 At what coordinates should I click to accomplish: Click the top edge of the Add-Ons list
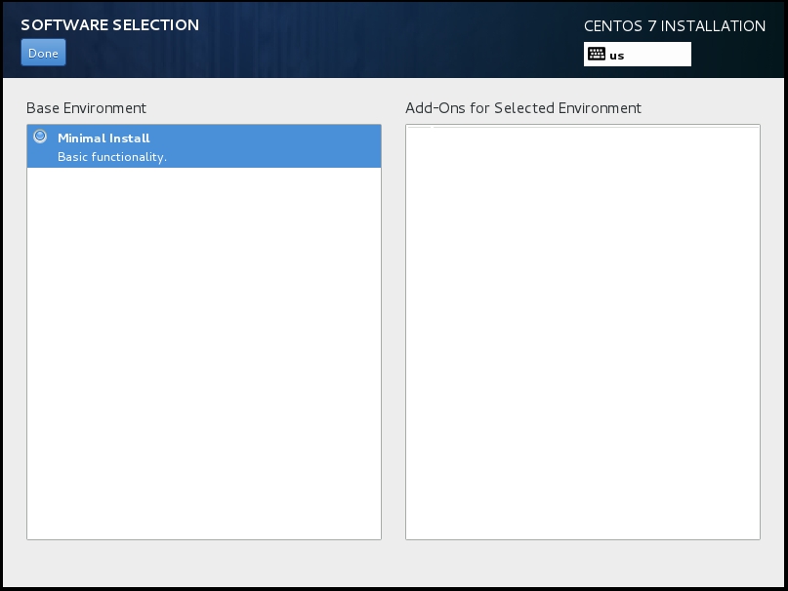click(x=582, y=126)
